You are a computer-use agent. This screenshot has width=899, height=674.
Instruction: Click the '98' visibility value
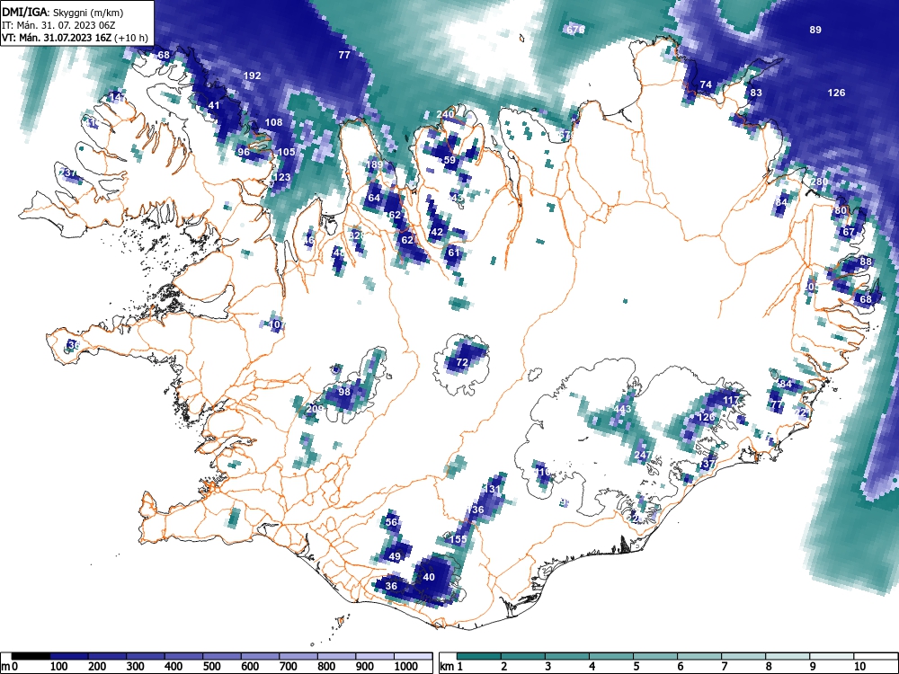344,392
